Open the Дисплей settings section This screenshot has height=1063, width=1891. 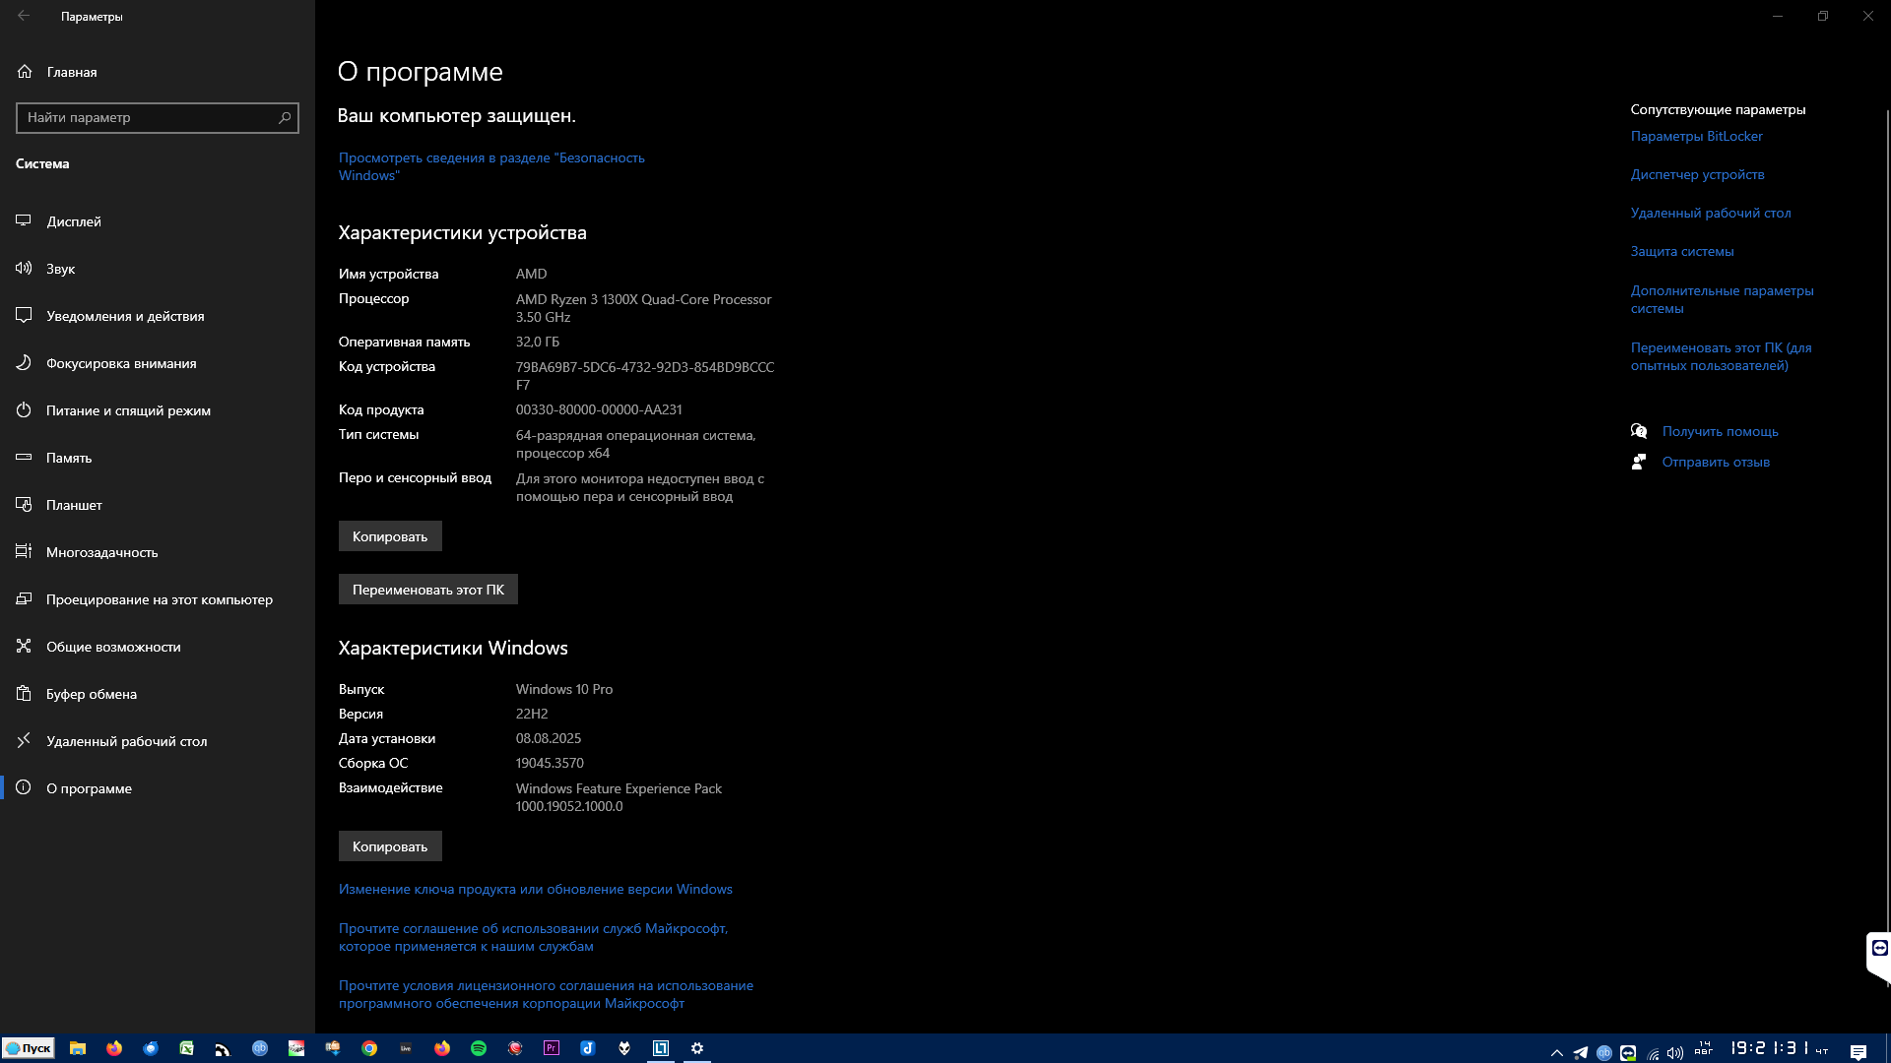coord(158,221)
